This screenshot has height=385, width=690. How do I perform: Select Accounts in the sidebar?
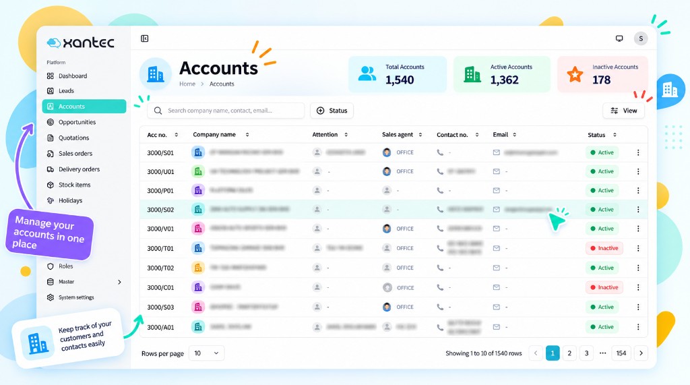[x=84, y=106]
